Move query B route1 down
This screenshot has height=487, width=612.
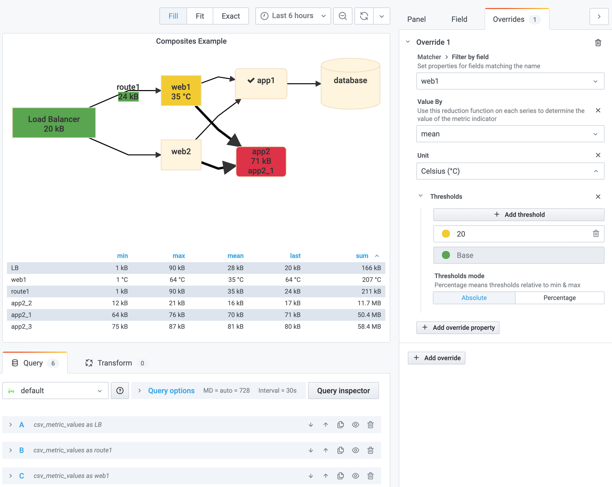(x=311, y=450)
